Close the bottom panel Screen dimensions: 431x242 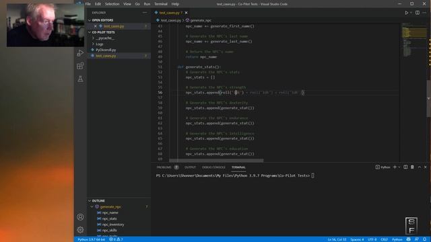click(425, 167)
